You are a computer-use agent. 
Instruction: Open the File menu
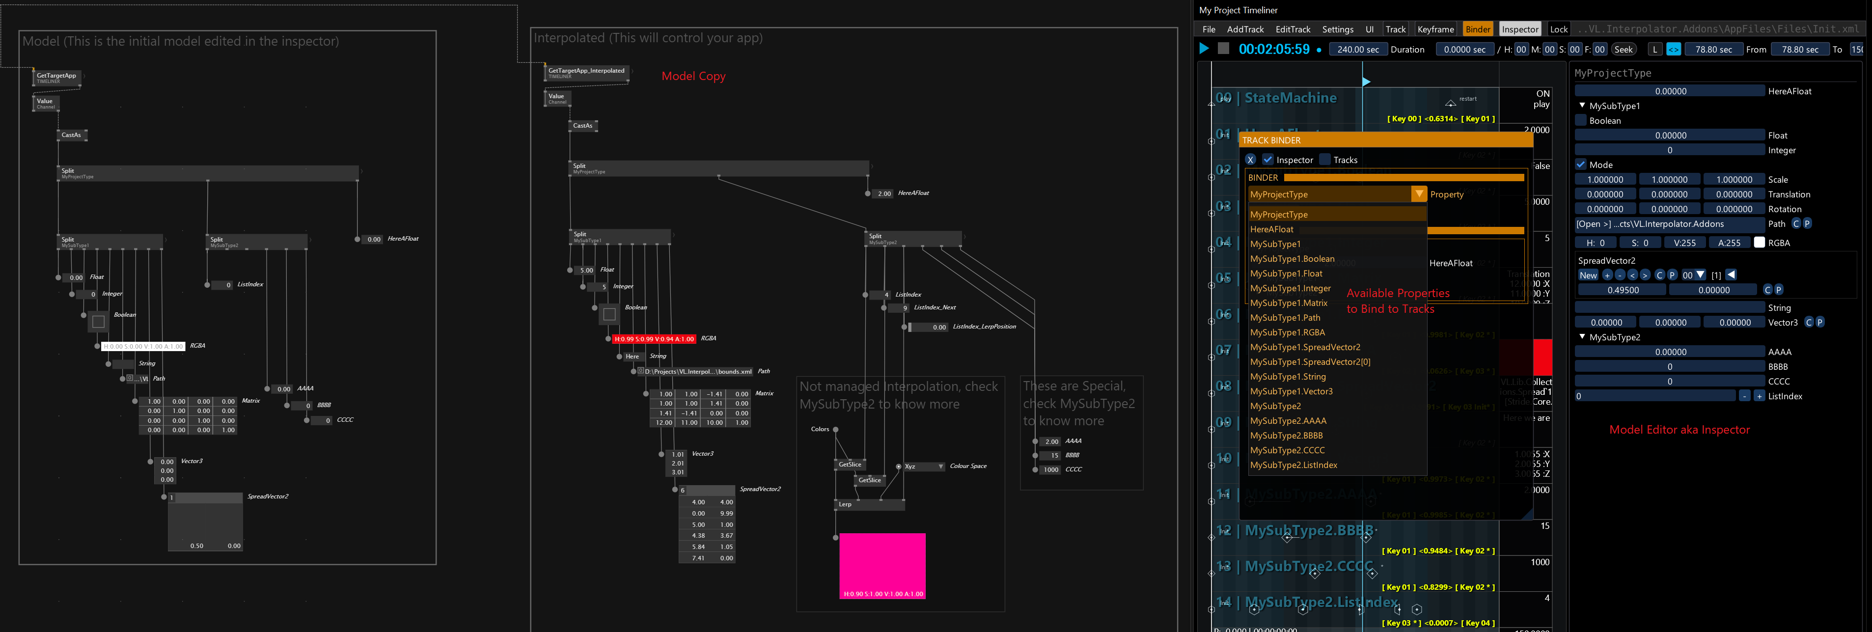coord(1209,29)
